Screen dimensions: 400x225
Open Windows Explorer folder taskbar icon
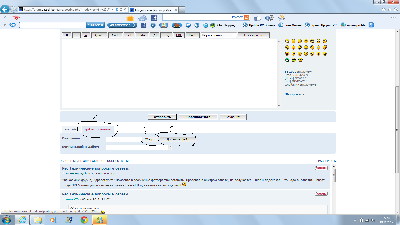pyautogui.click(x=38, y=220)
